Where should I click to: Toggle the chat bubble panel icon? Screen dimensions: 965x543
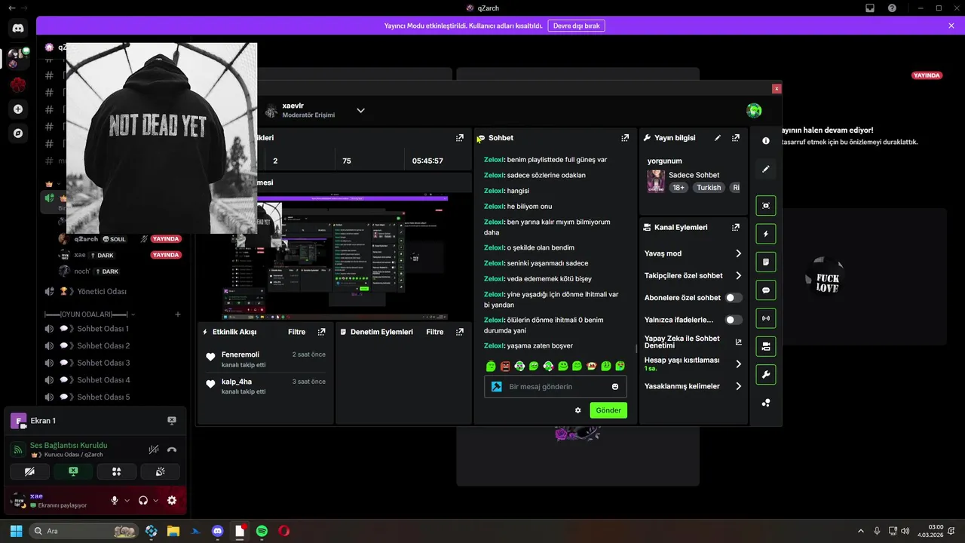point(766,290)
